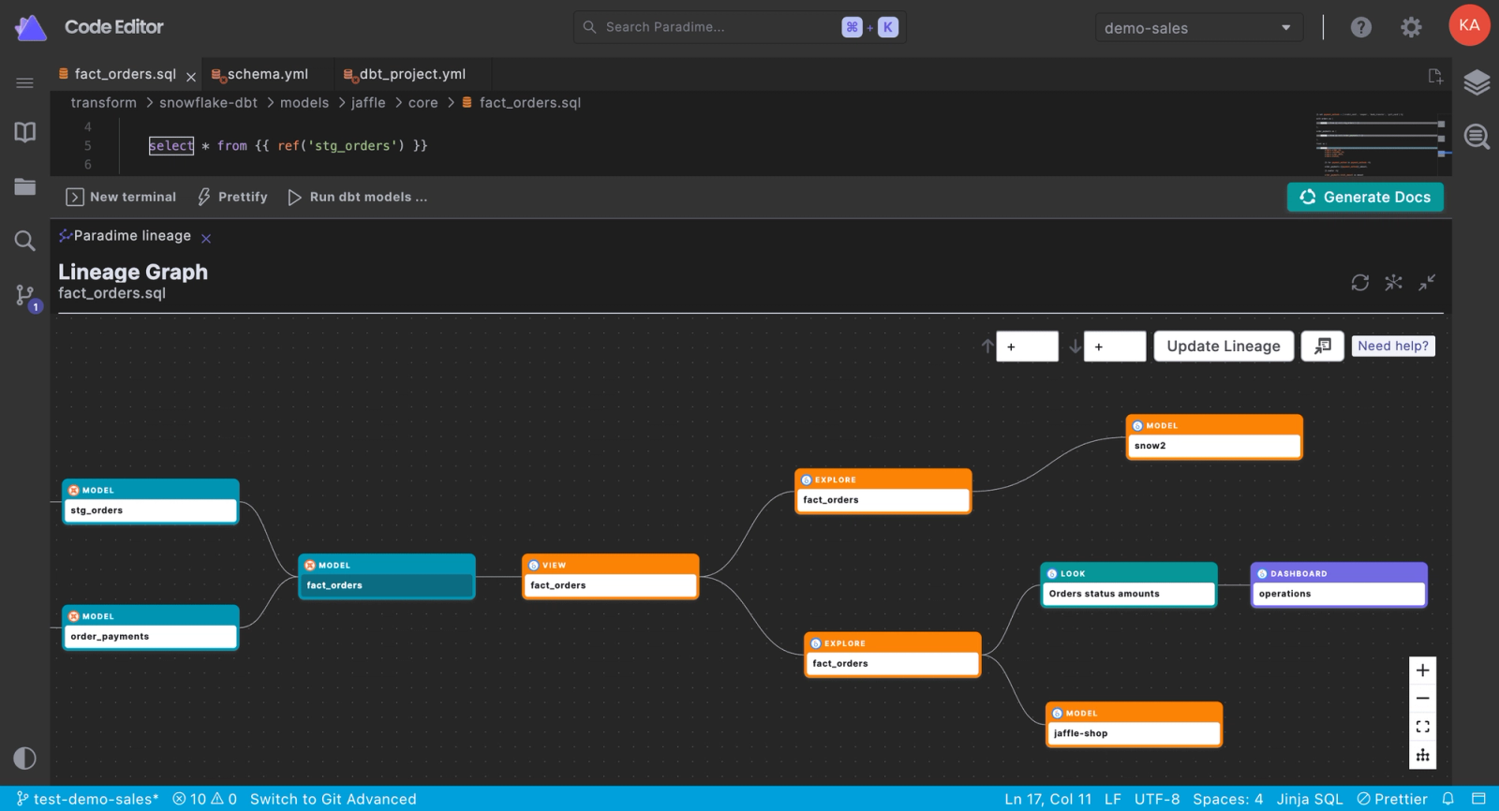Image resolution: width=1499 pixels, height=811 pixels.
Task: Collapse the lineage panel with arrows icon
Action: tap(1427, 282)
